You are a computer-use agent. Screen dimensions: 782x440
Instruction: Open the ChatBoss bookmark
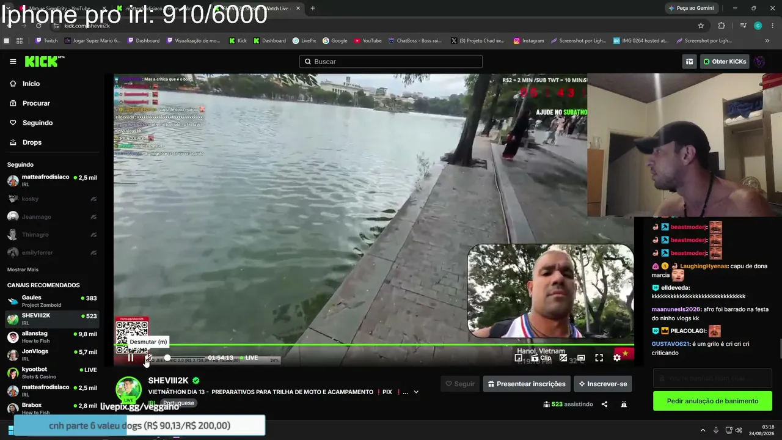click(x=415, y=41)
